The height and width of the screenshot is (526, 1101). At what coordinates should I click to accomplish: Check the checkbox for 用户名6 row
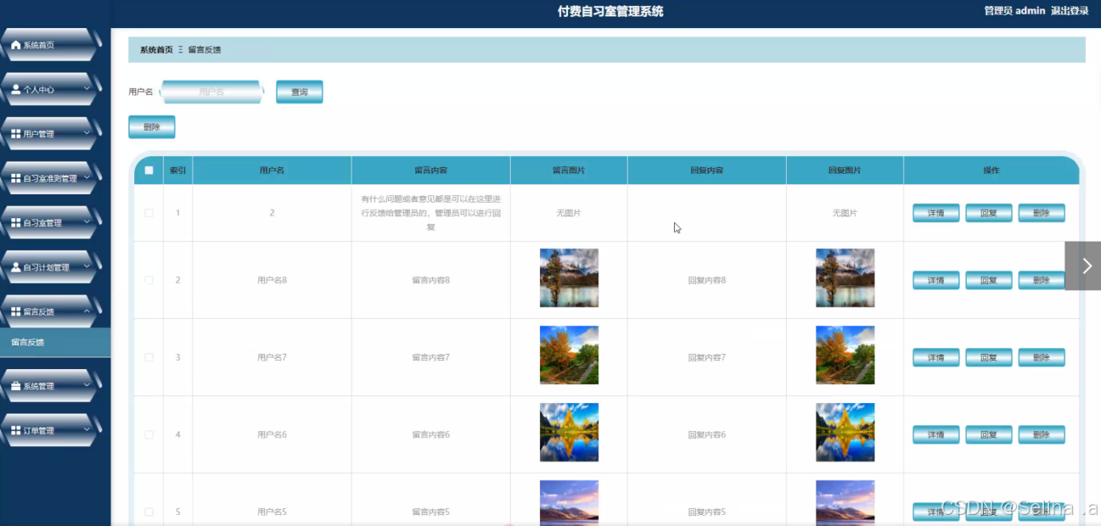149,434
